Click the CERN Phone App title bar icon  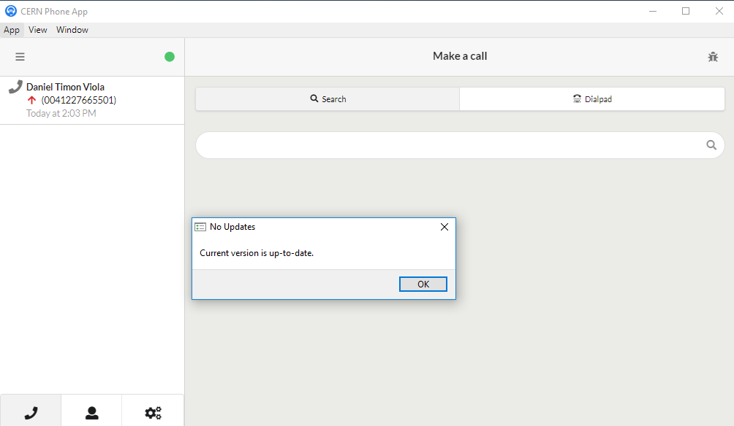[x=10, y=11]
